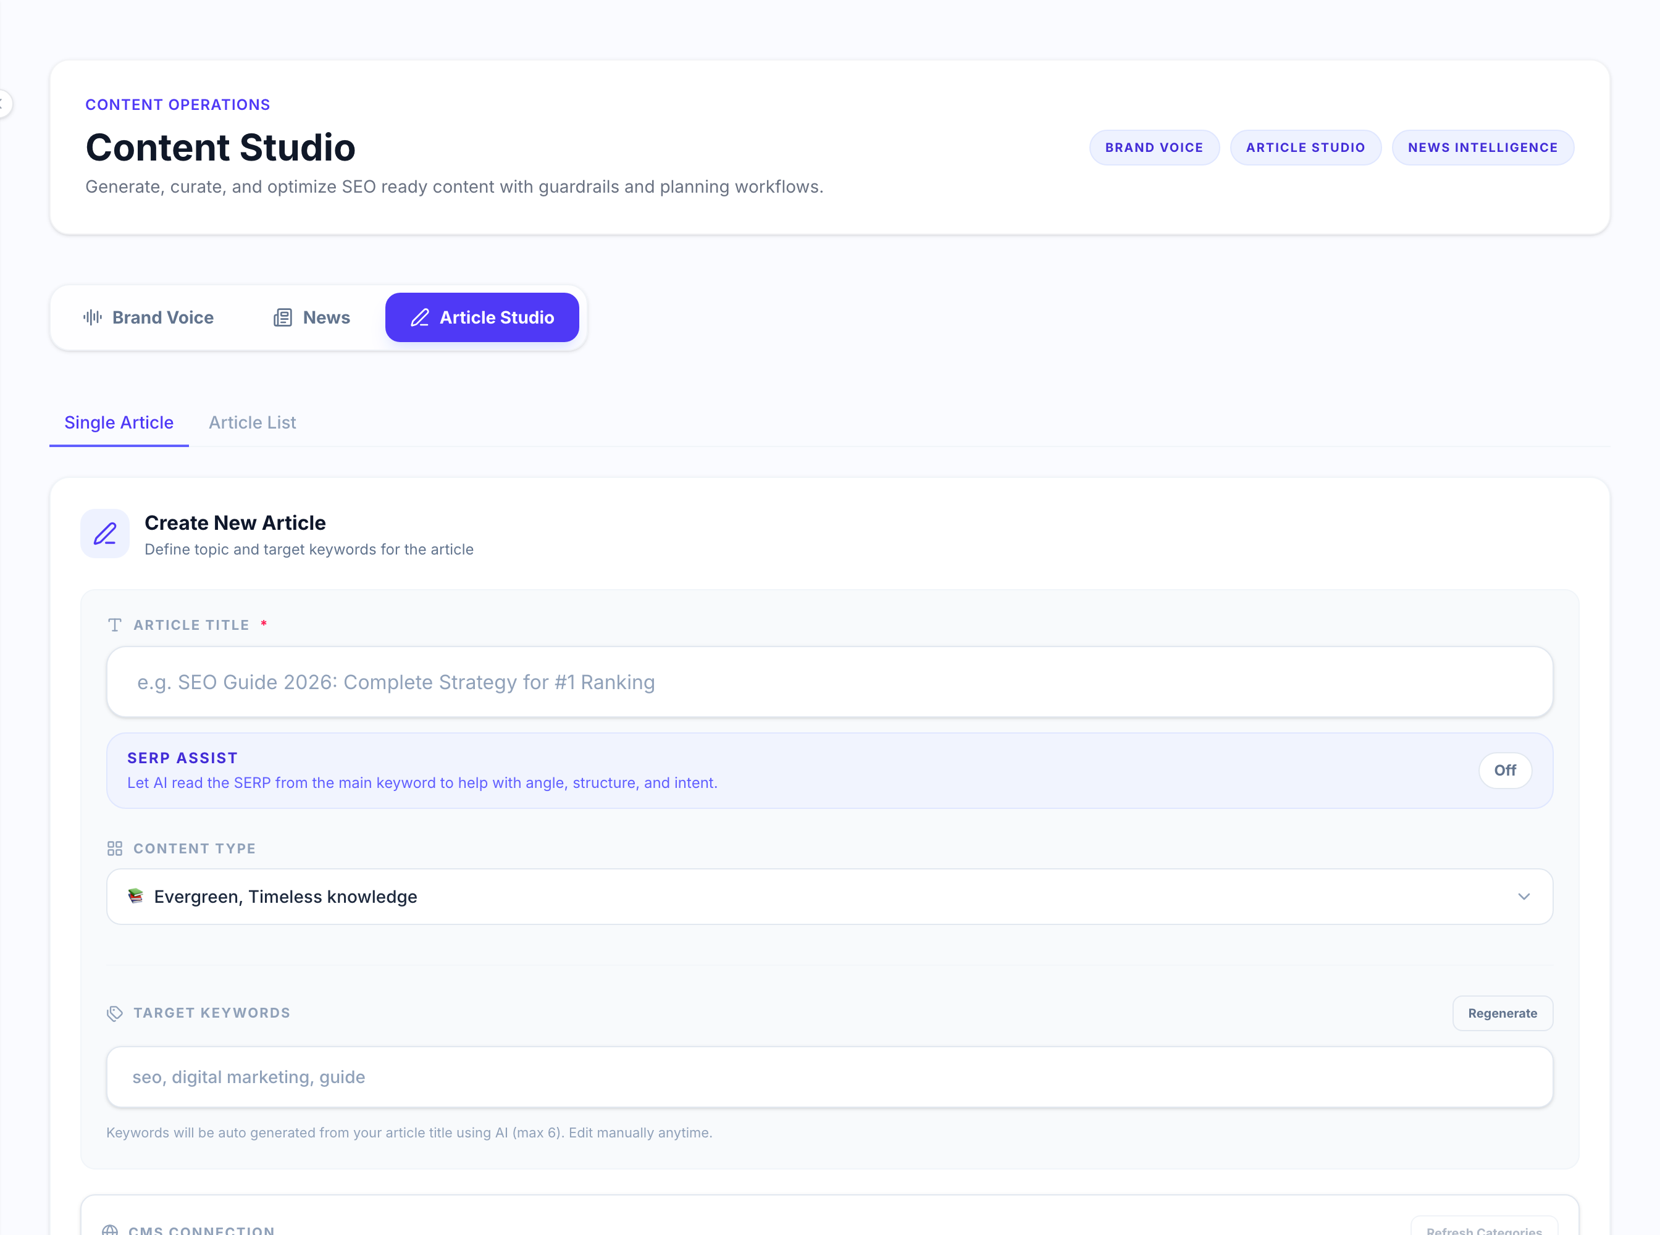Toggle SERP Assist Off switch
Image resolution: width=1660 pixels, height=1235 pixels.
pos(1504,770)
